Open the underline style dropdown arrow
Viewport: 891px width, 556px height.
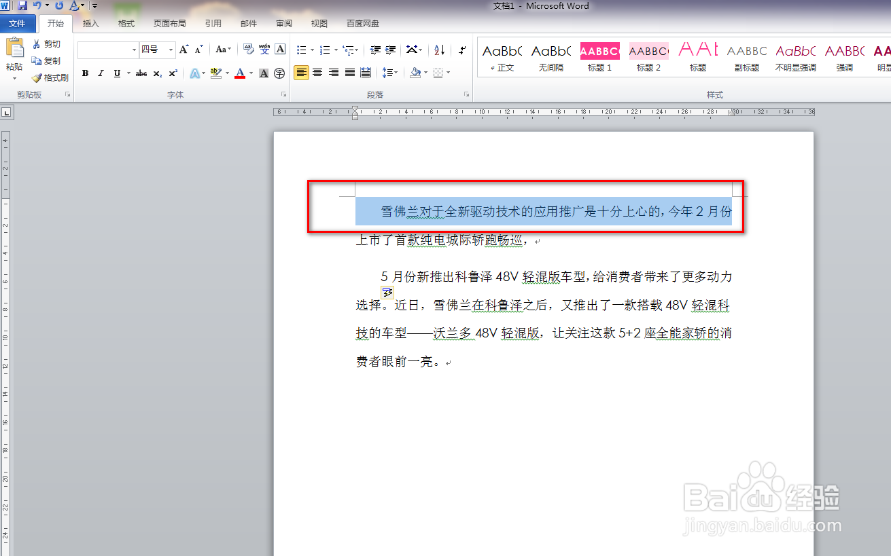click(128, 73)
